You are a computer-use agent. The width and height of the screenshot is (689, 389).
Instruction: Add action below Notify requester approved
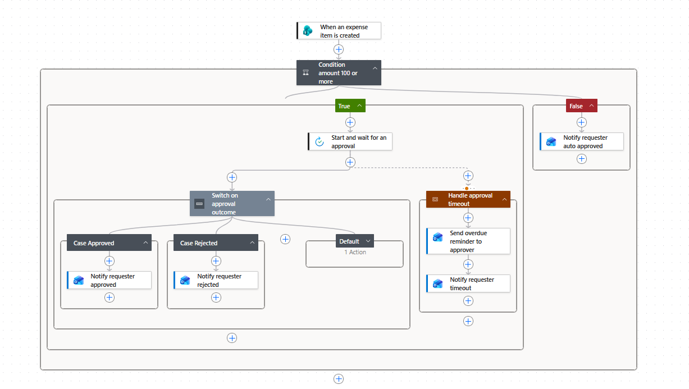[x=109, y=298]
